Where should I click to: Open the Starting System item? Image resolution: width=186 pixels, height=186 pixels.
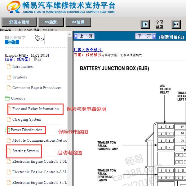click(25, 151)
